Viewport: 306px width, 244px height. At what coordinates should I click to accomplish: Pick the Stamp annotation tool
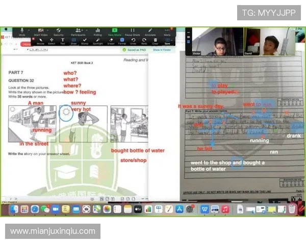[85, 41]
